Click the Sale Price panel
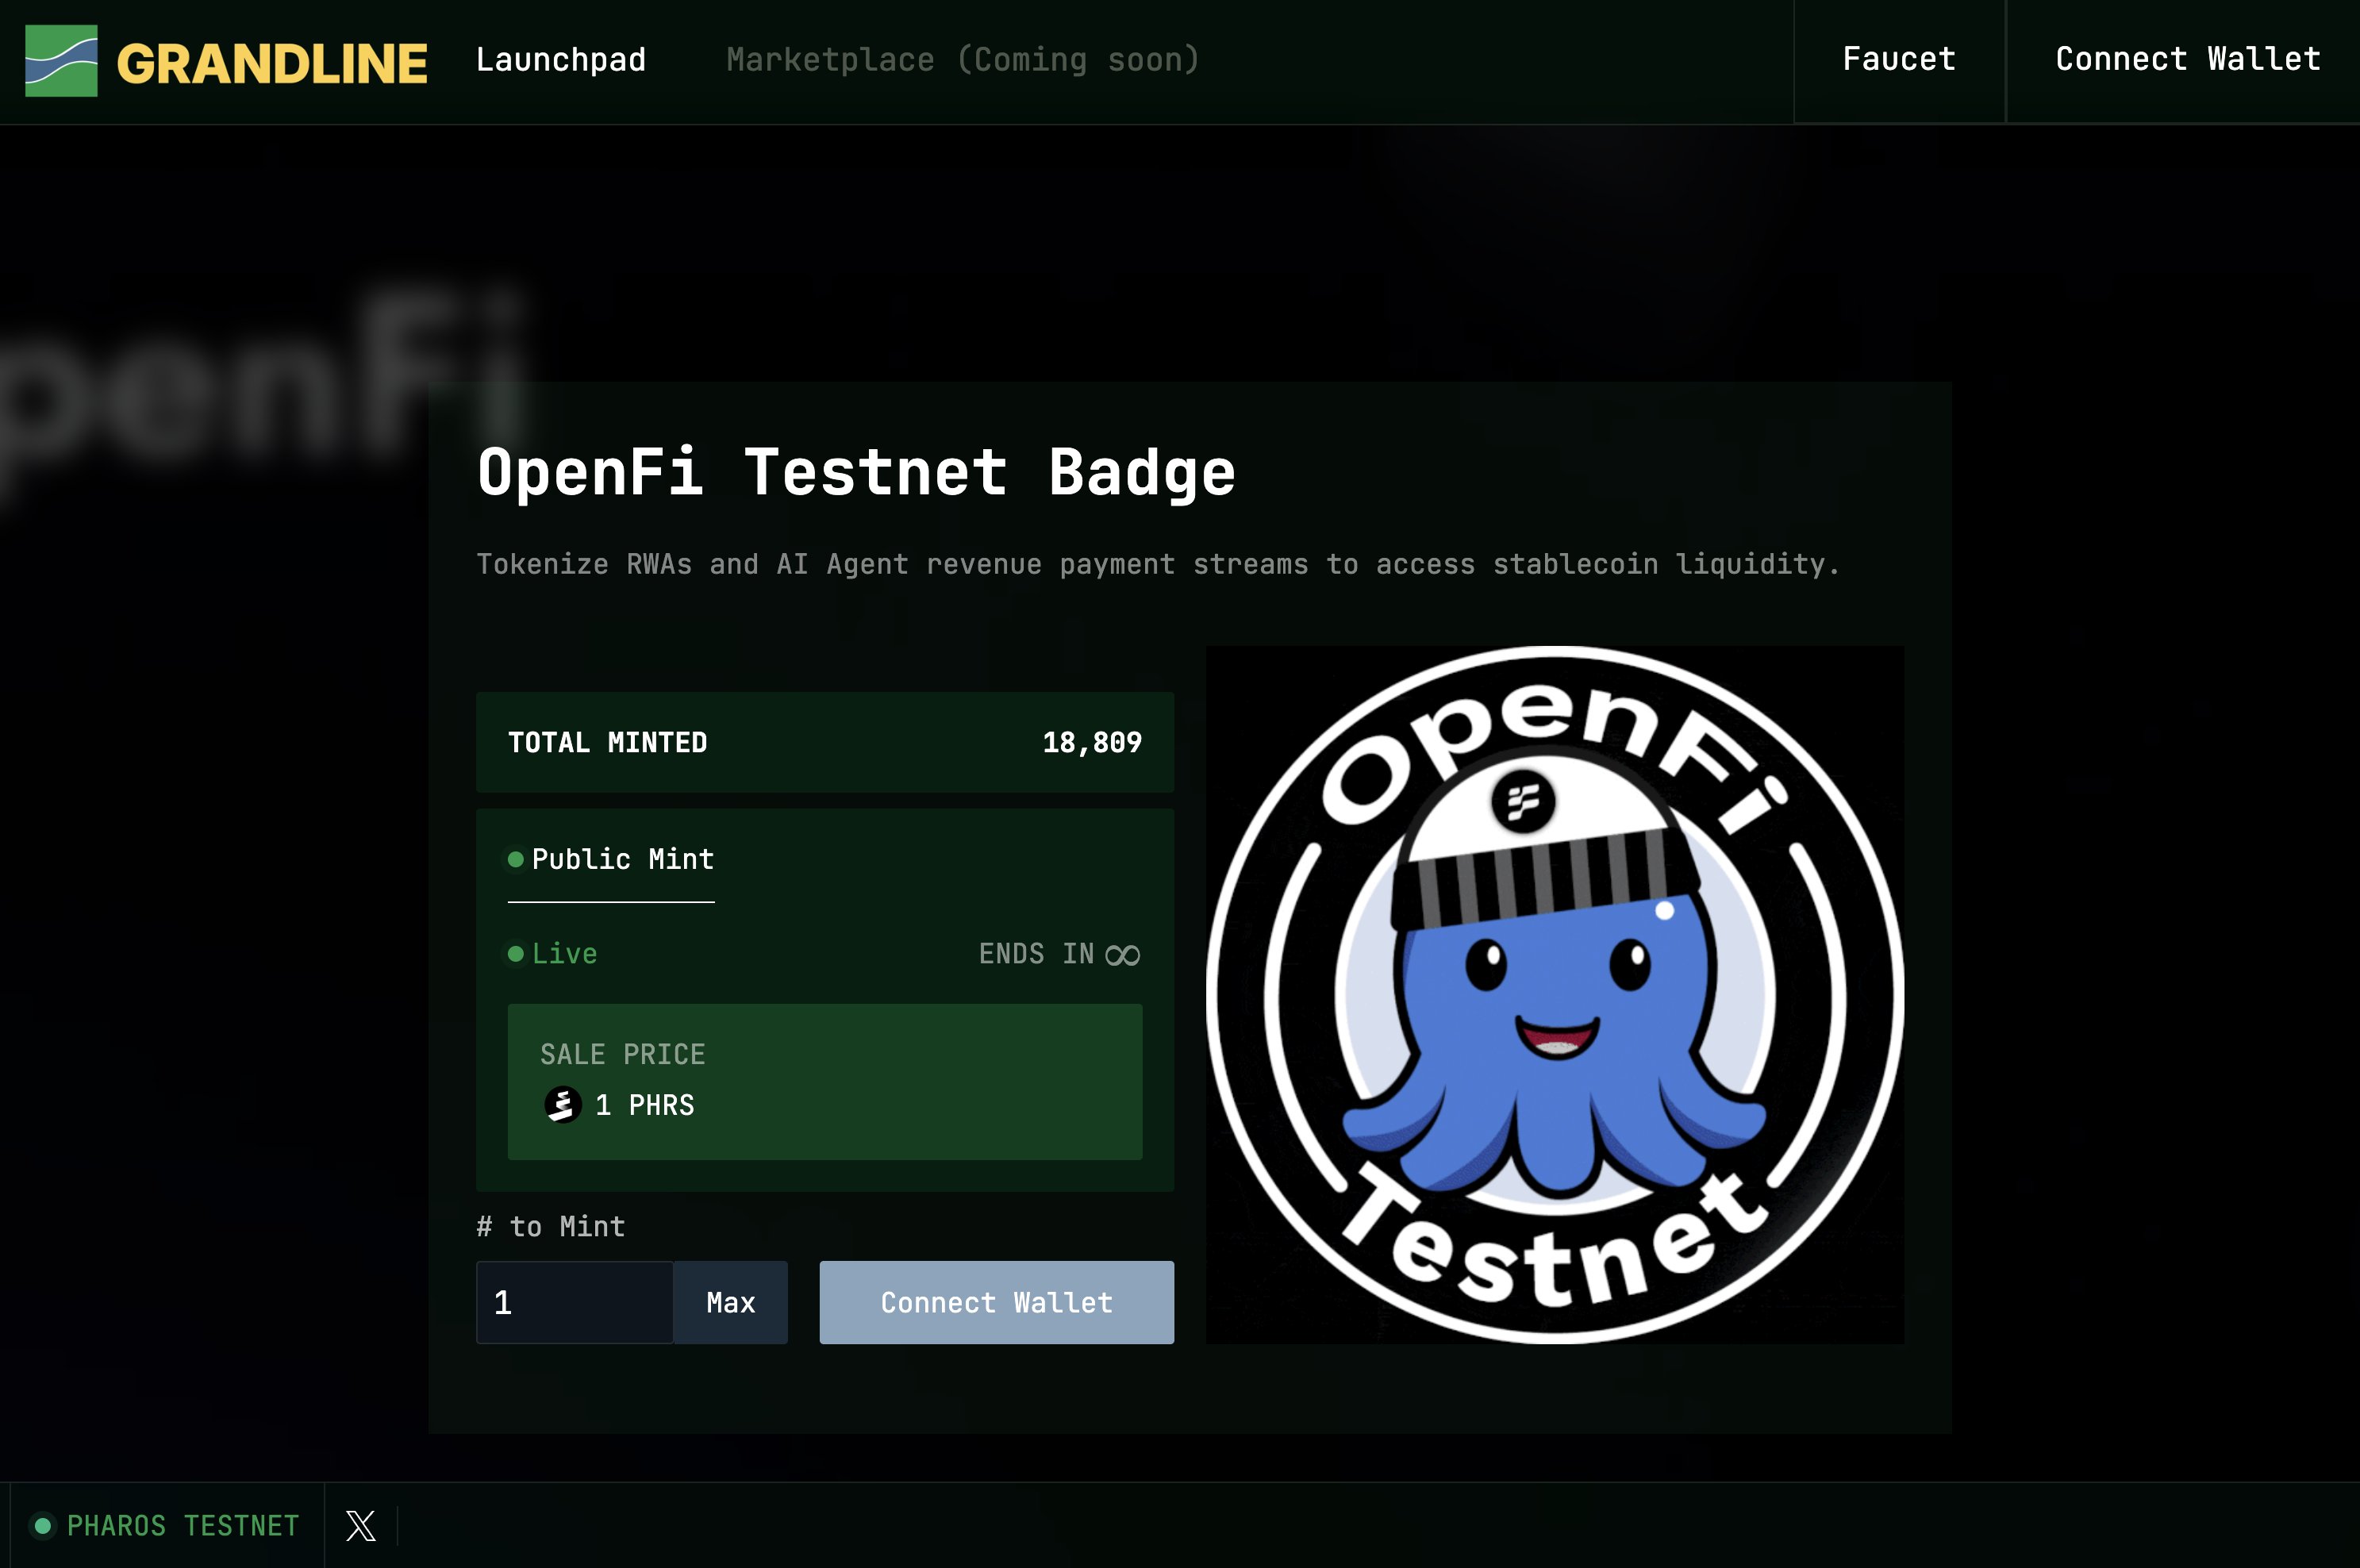This screenshot has height=1568, width=2360. click(824, 1082)
